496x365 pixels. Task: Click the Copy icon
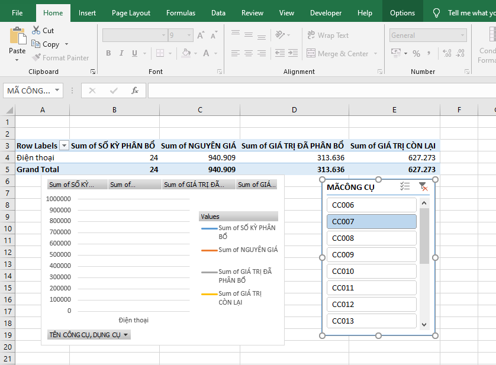point(36,44)
